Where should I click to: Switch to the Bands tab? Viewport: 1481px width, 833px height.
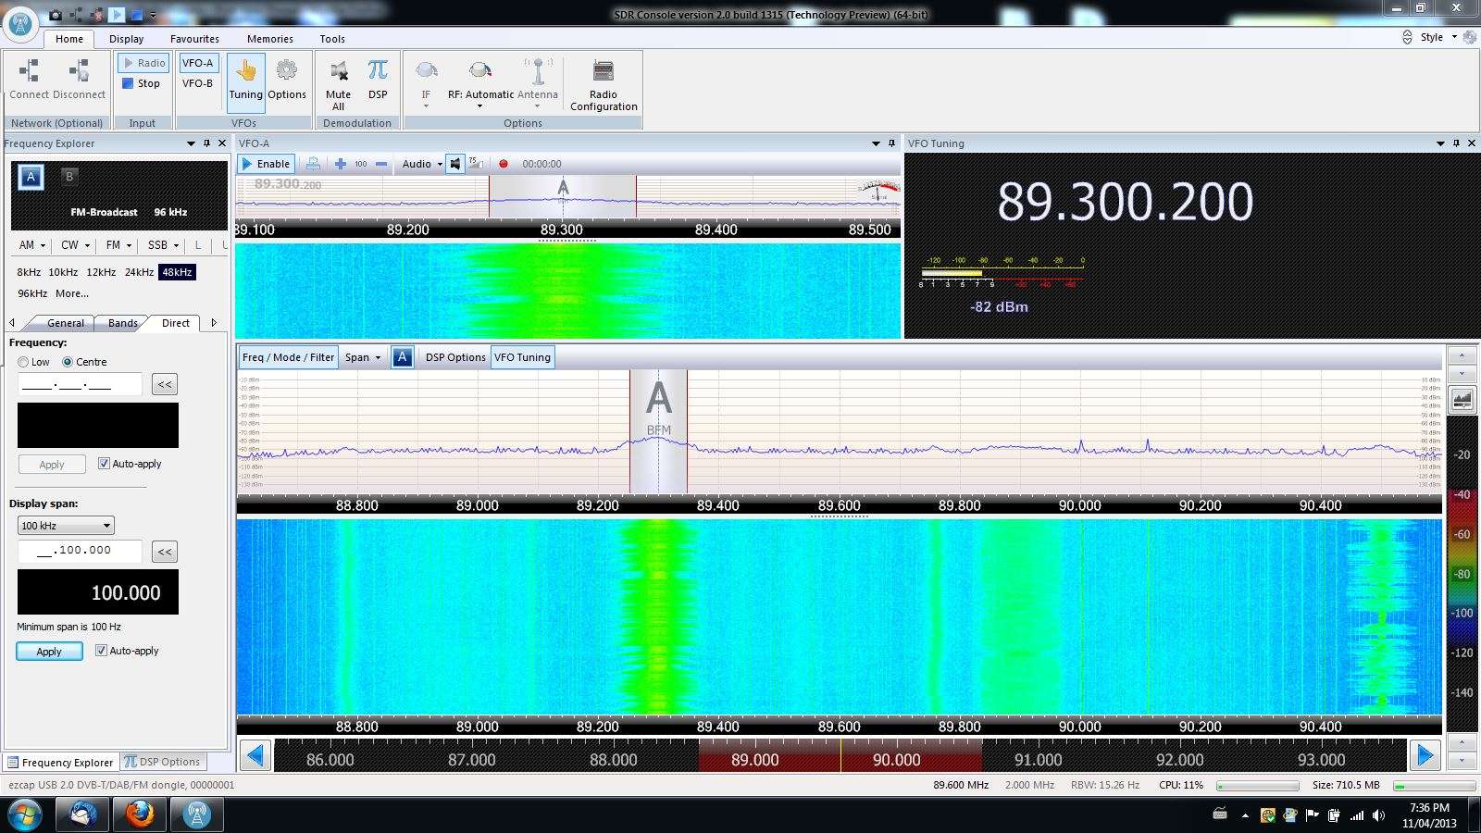coord(123,323)
